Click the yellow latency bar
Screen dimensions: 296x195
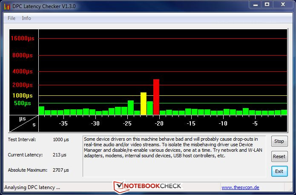tap(144, 103)
